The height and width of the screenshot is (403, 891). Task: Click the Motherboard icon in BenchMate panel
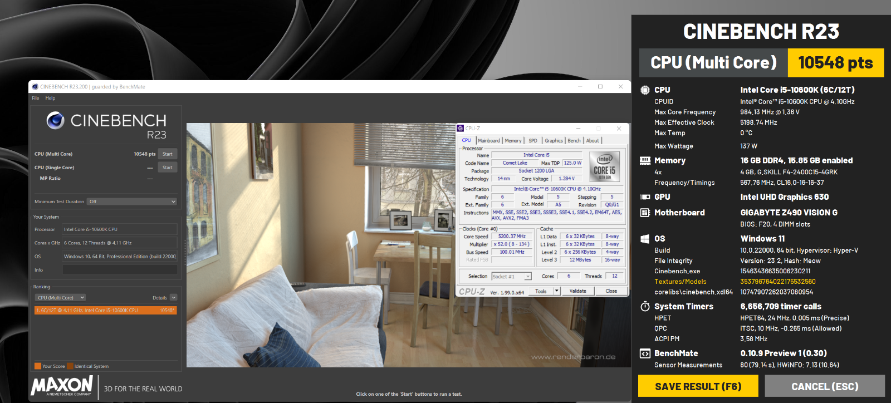(x=645, y=213)
